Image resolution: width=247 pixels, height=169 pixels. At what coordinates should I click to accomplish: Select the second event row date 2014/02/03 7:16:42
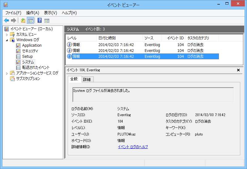coord(116,50)
